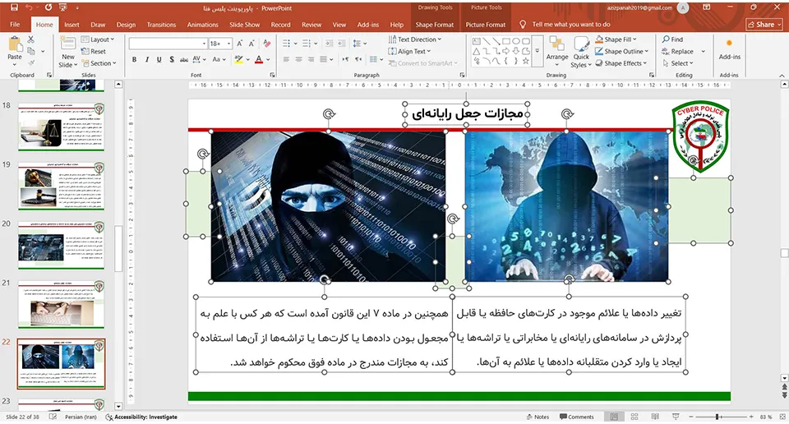Open Shape Outline dropdown

point(622,51)
